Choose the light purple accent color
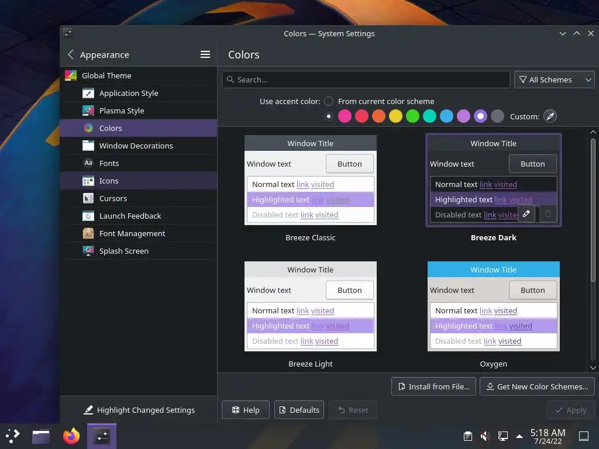This screenshot has width=599, height=449. coord(463,116)
